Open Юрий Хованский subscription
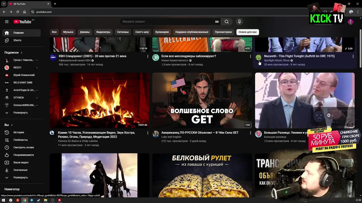The image size is (362, 203). click(x=21, y=75)
